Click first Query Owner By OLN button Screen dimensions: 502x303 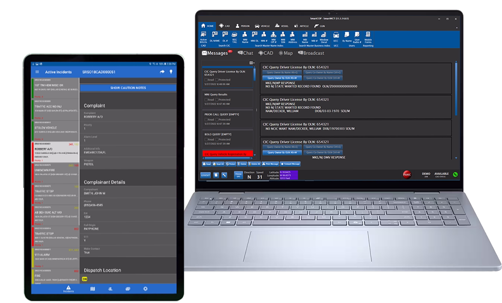[x=282, y=78]
